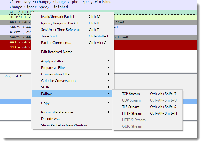Follow the HTTP Stream
Viewport: 203px width, 144px height.
pyautogui.click(x=132, y=113)
